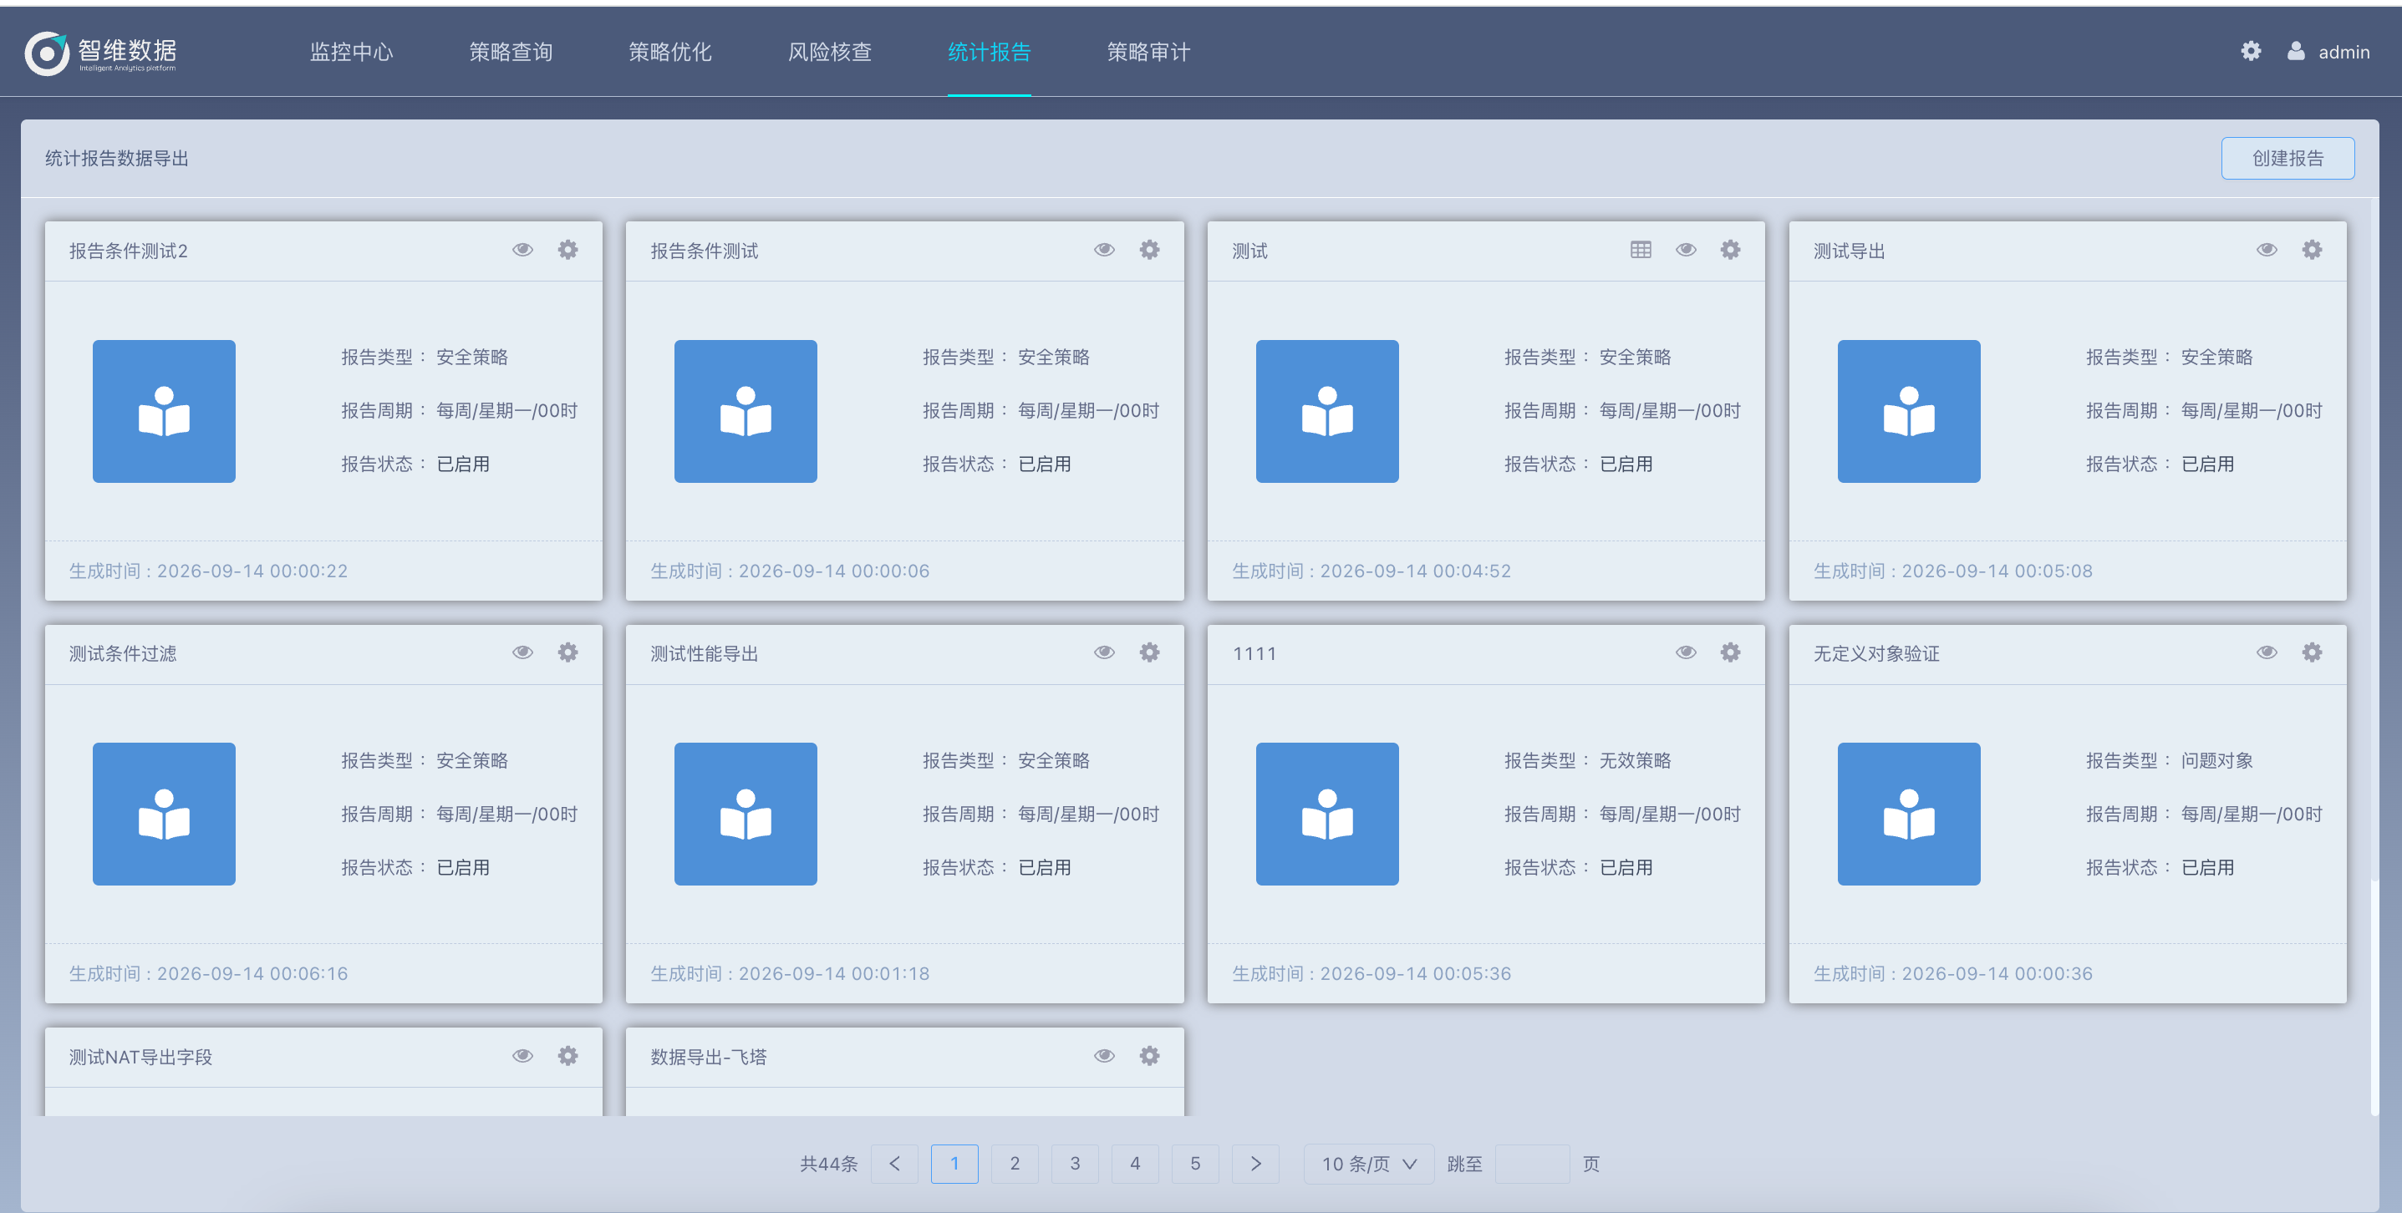Viewport: 2402px width, 1213px height.
Task: Open global settings gear in header
Action: 2251,51
